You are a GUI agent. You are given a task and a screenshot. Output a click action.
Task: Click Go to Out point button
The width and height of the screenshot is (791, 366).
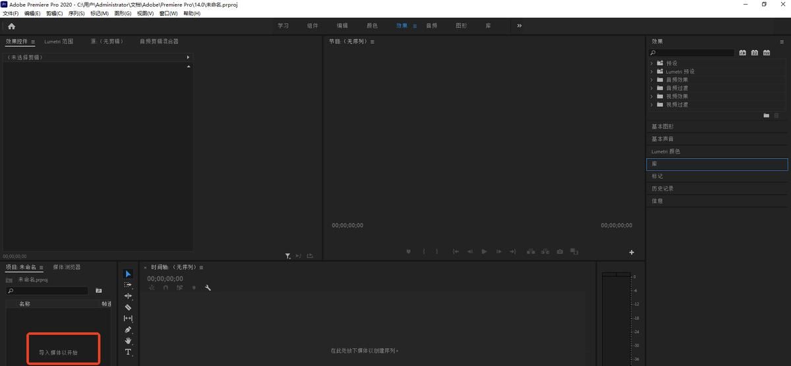pos(513,251)
